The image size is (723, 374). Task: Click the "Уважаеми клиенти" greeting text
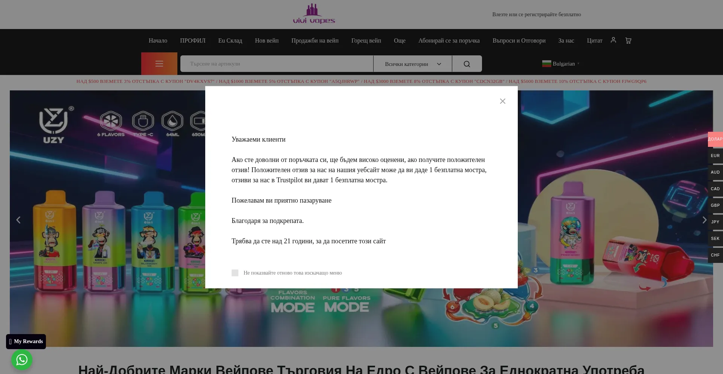coord(259,139)
